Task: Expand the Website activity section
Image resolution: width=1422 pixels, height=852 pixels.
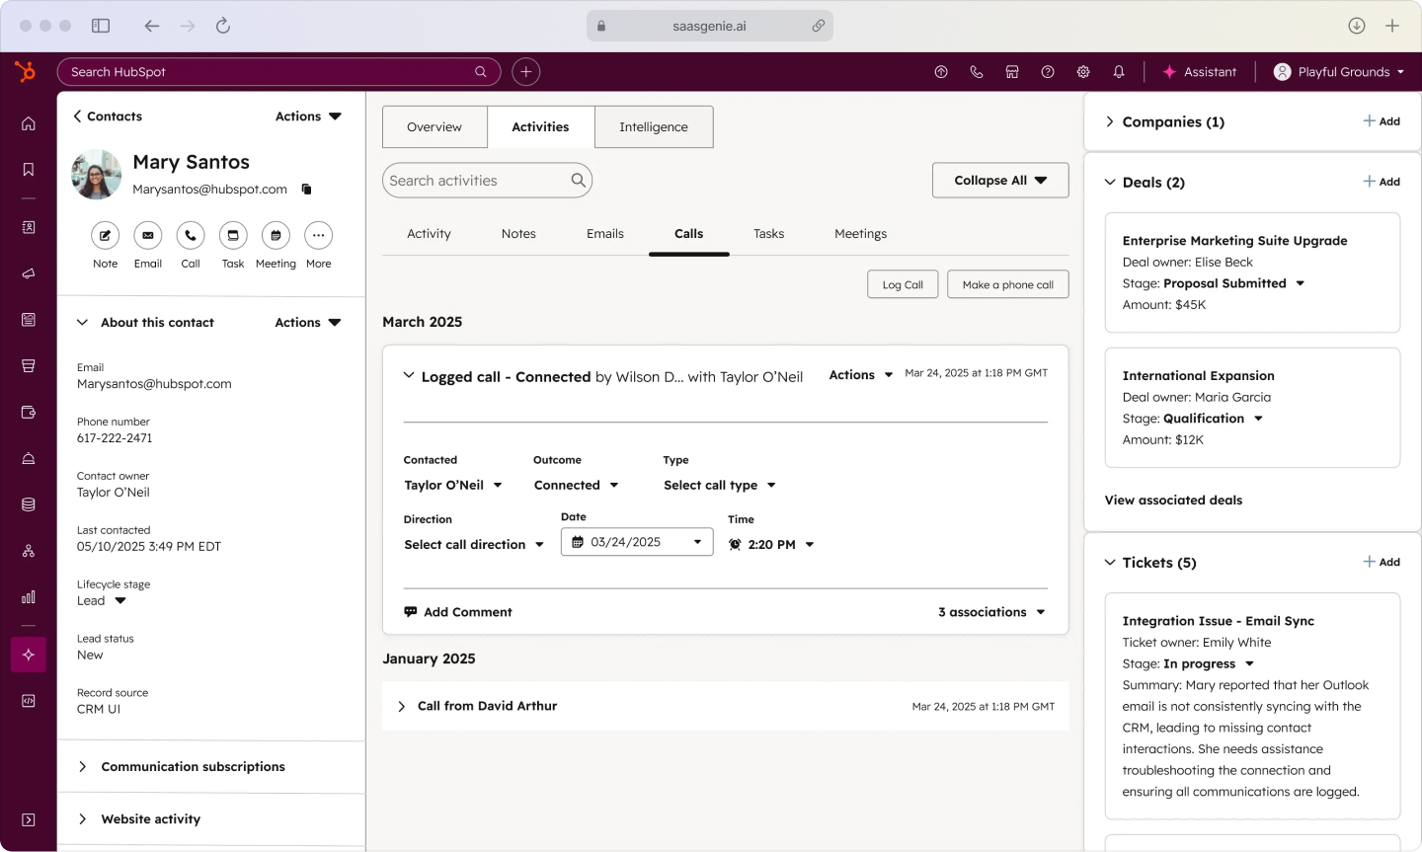Action: click(83, 819)
